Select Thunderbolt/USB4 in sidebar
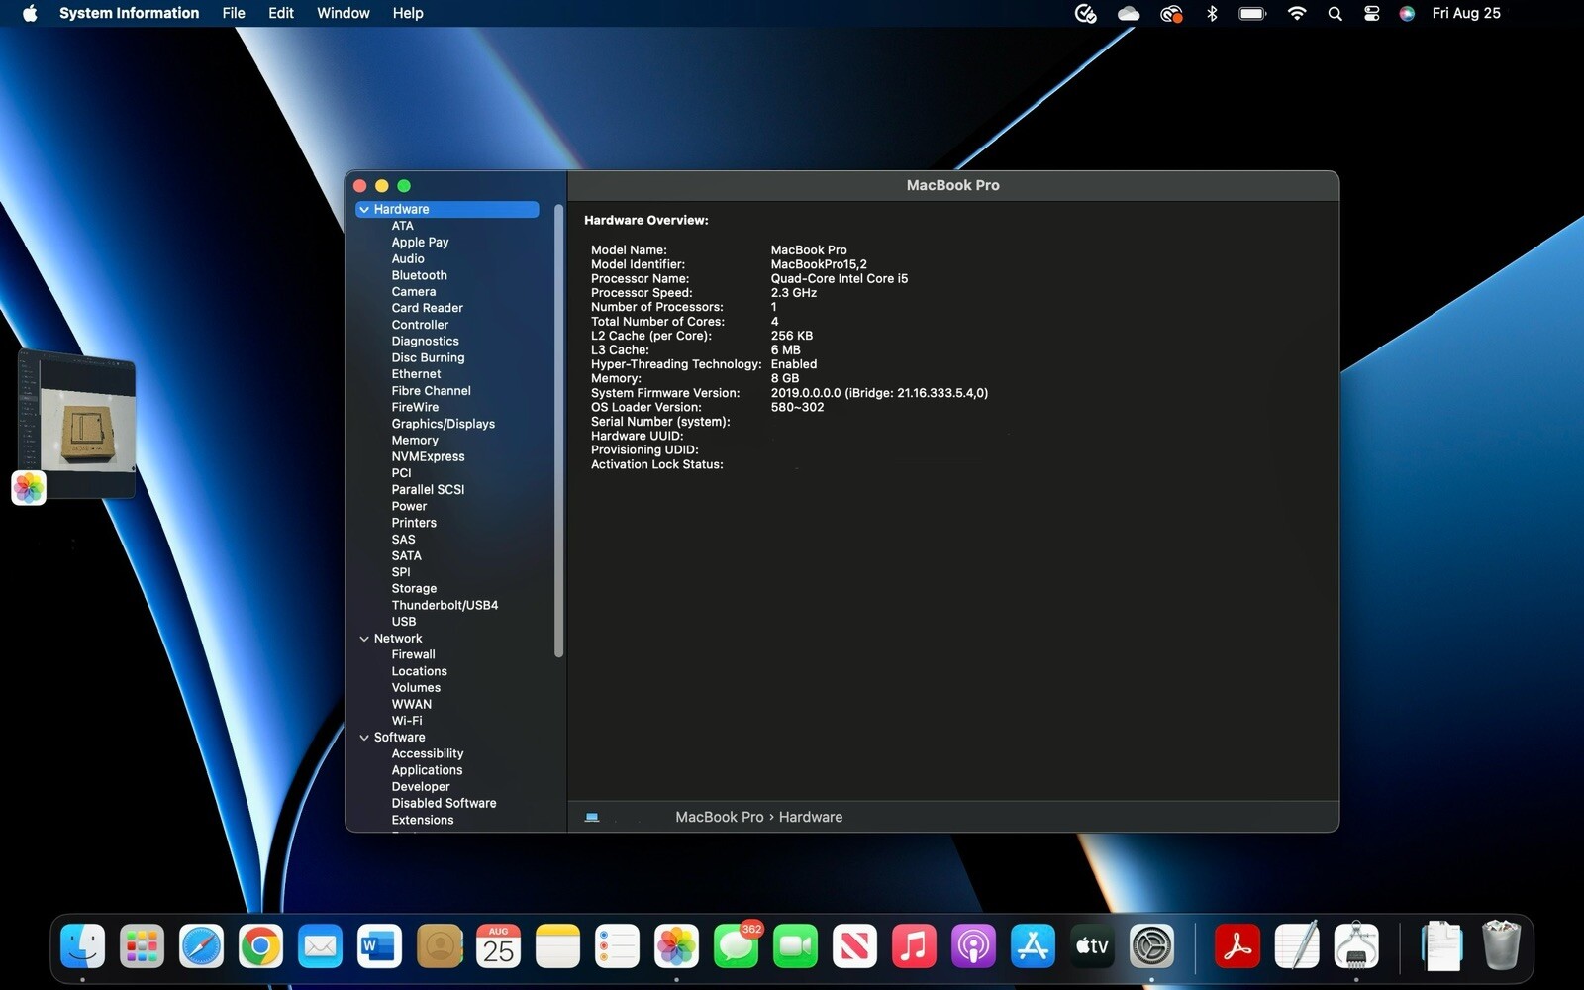 pos(445,605)
